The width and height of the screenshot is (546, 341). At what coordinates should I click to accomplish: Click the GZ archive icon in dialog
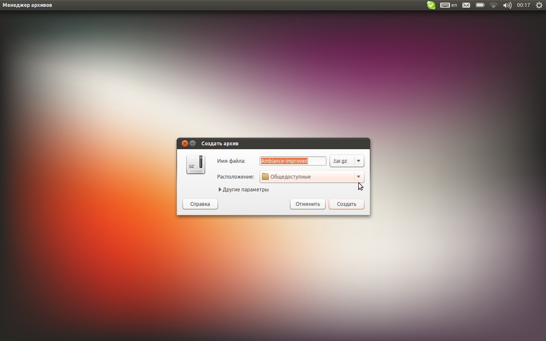[x=196, y=165]
